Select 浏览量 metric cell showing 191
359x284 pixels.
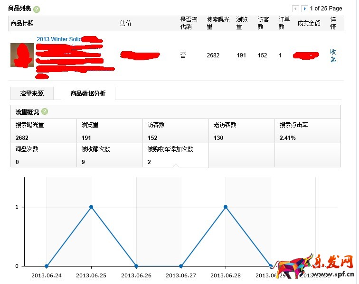[x=110, y=131]
